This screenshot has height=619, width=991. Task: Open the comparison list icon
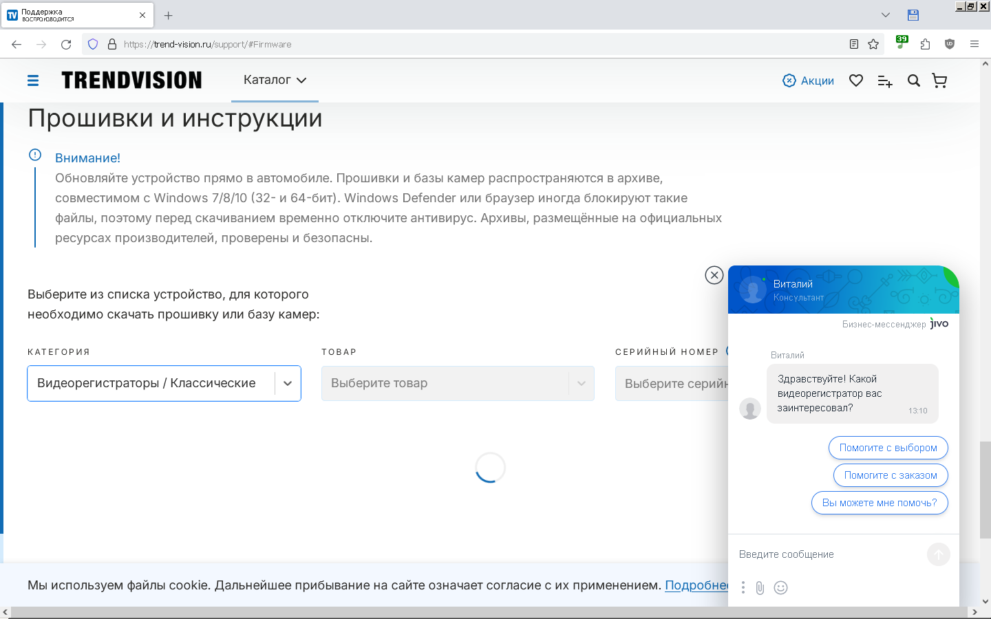(885, 81)
